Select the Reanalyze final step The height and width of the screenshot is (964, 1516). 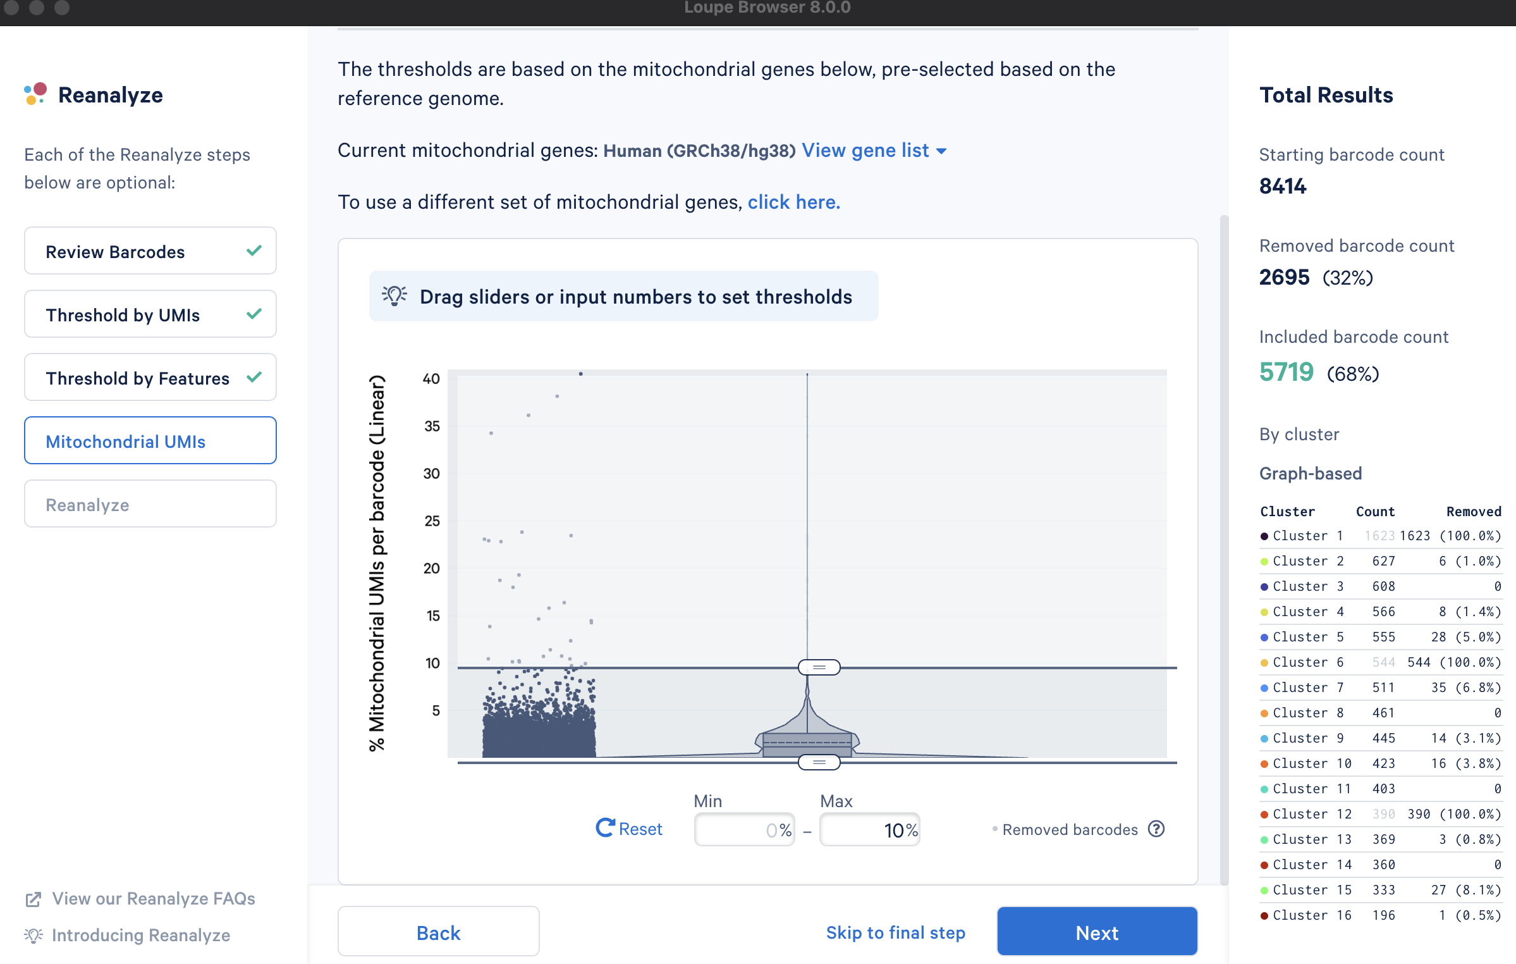(x=150, y=504)
